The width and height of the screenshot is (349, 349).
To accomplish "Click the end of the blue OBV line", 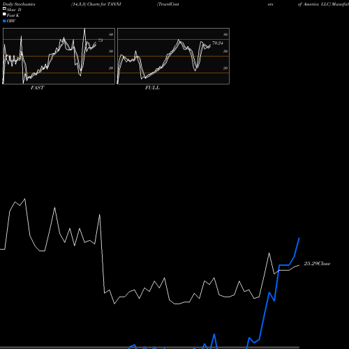I will pyautogui.click(x=299, y=238).
